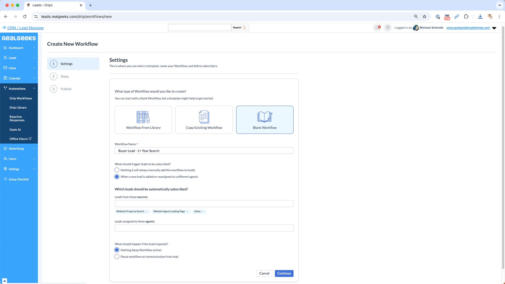Open the Calendar icon in sidebar
Image resolution: width=505 pixels, height=284 pixels.
pos(5,78)
